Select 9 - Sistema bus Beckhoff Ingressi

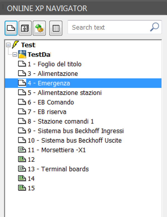click(x=76, y=131)
